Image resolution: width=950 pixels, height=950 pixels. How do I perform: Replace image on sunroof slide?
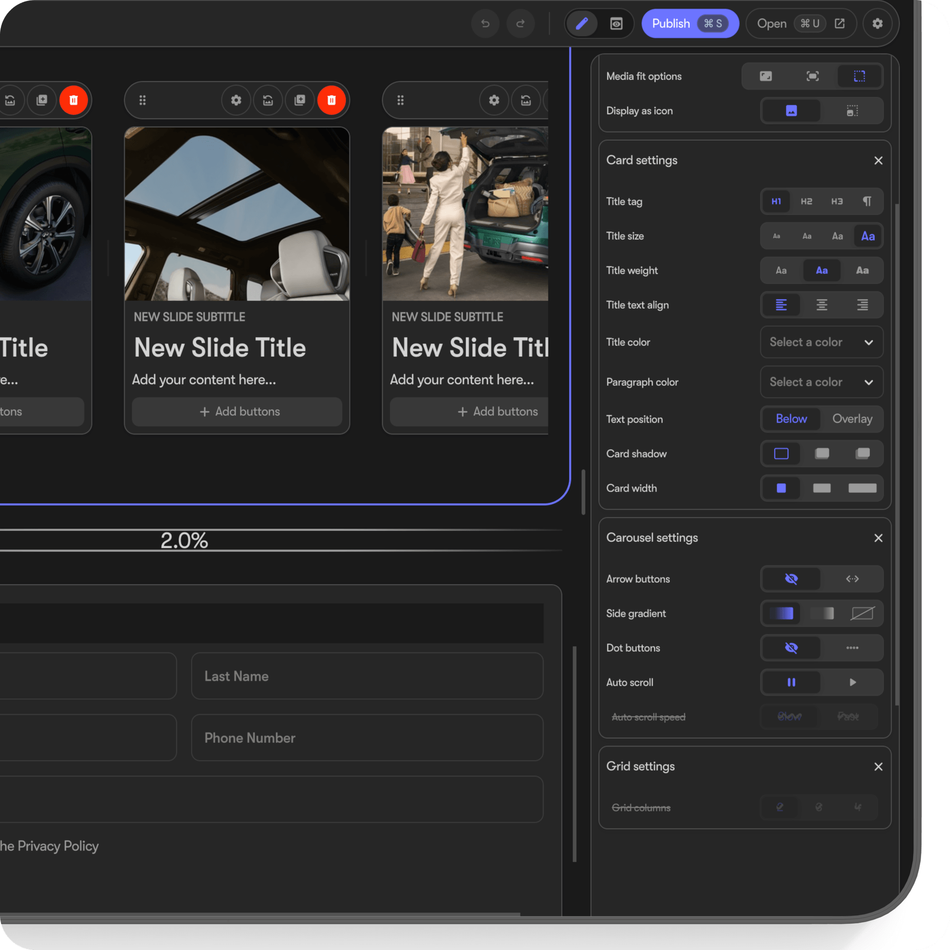click(x=268, y=100)
